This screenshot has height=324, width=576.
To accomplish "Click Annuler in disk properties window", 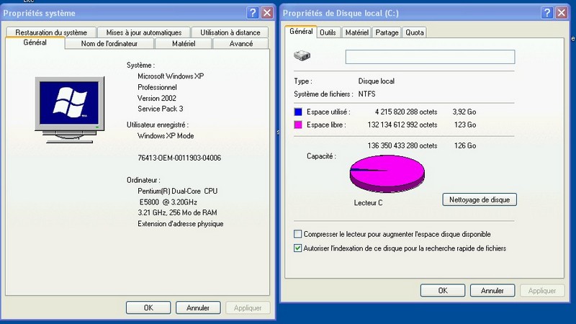I will point(492,291).
